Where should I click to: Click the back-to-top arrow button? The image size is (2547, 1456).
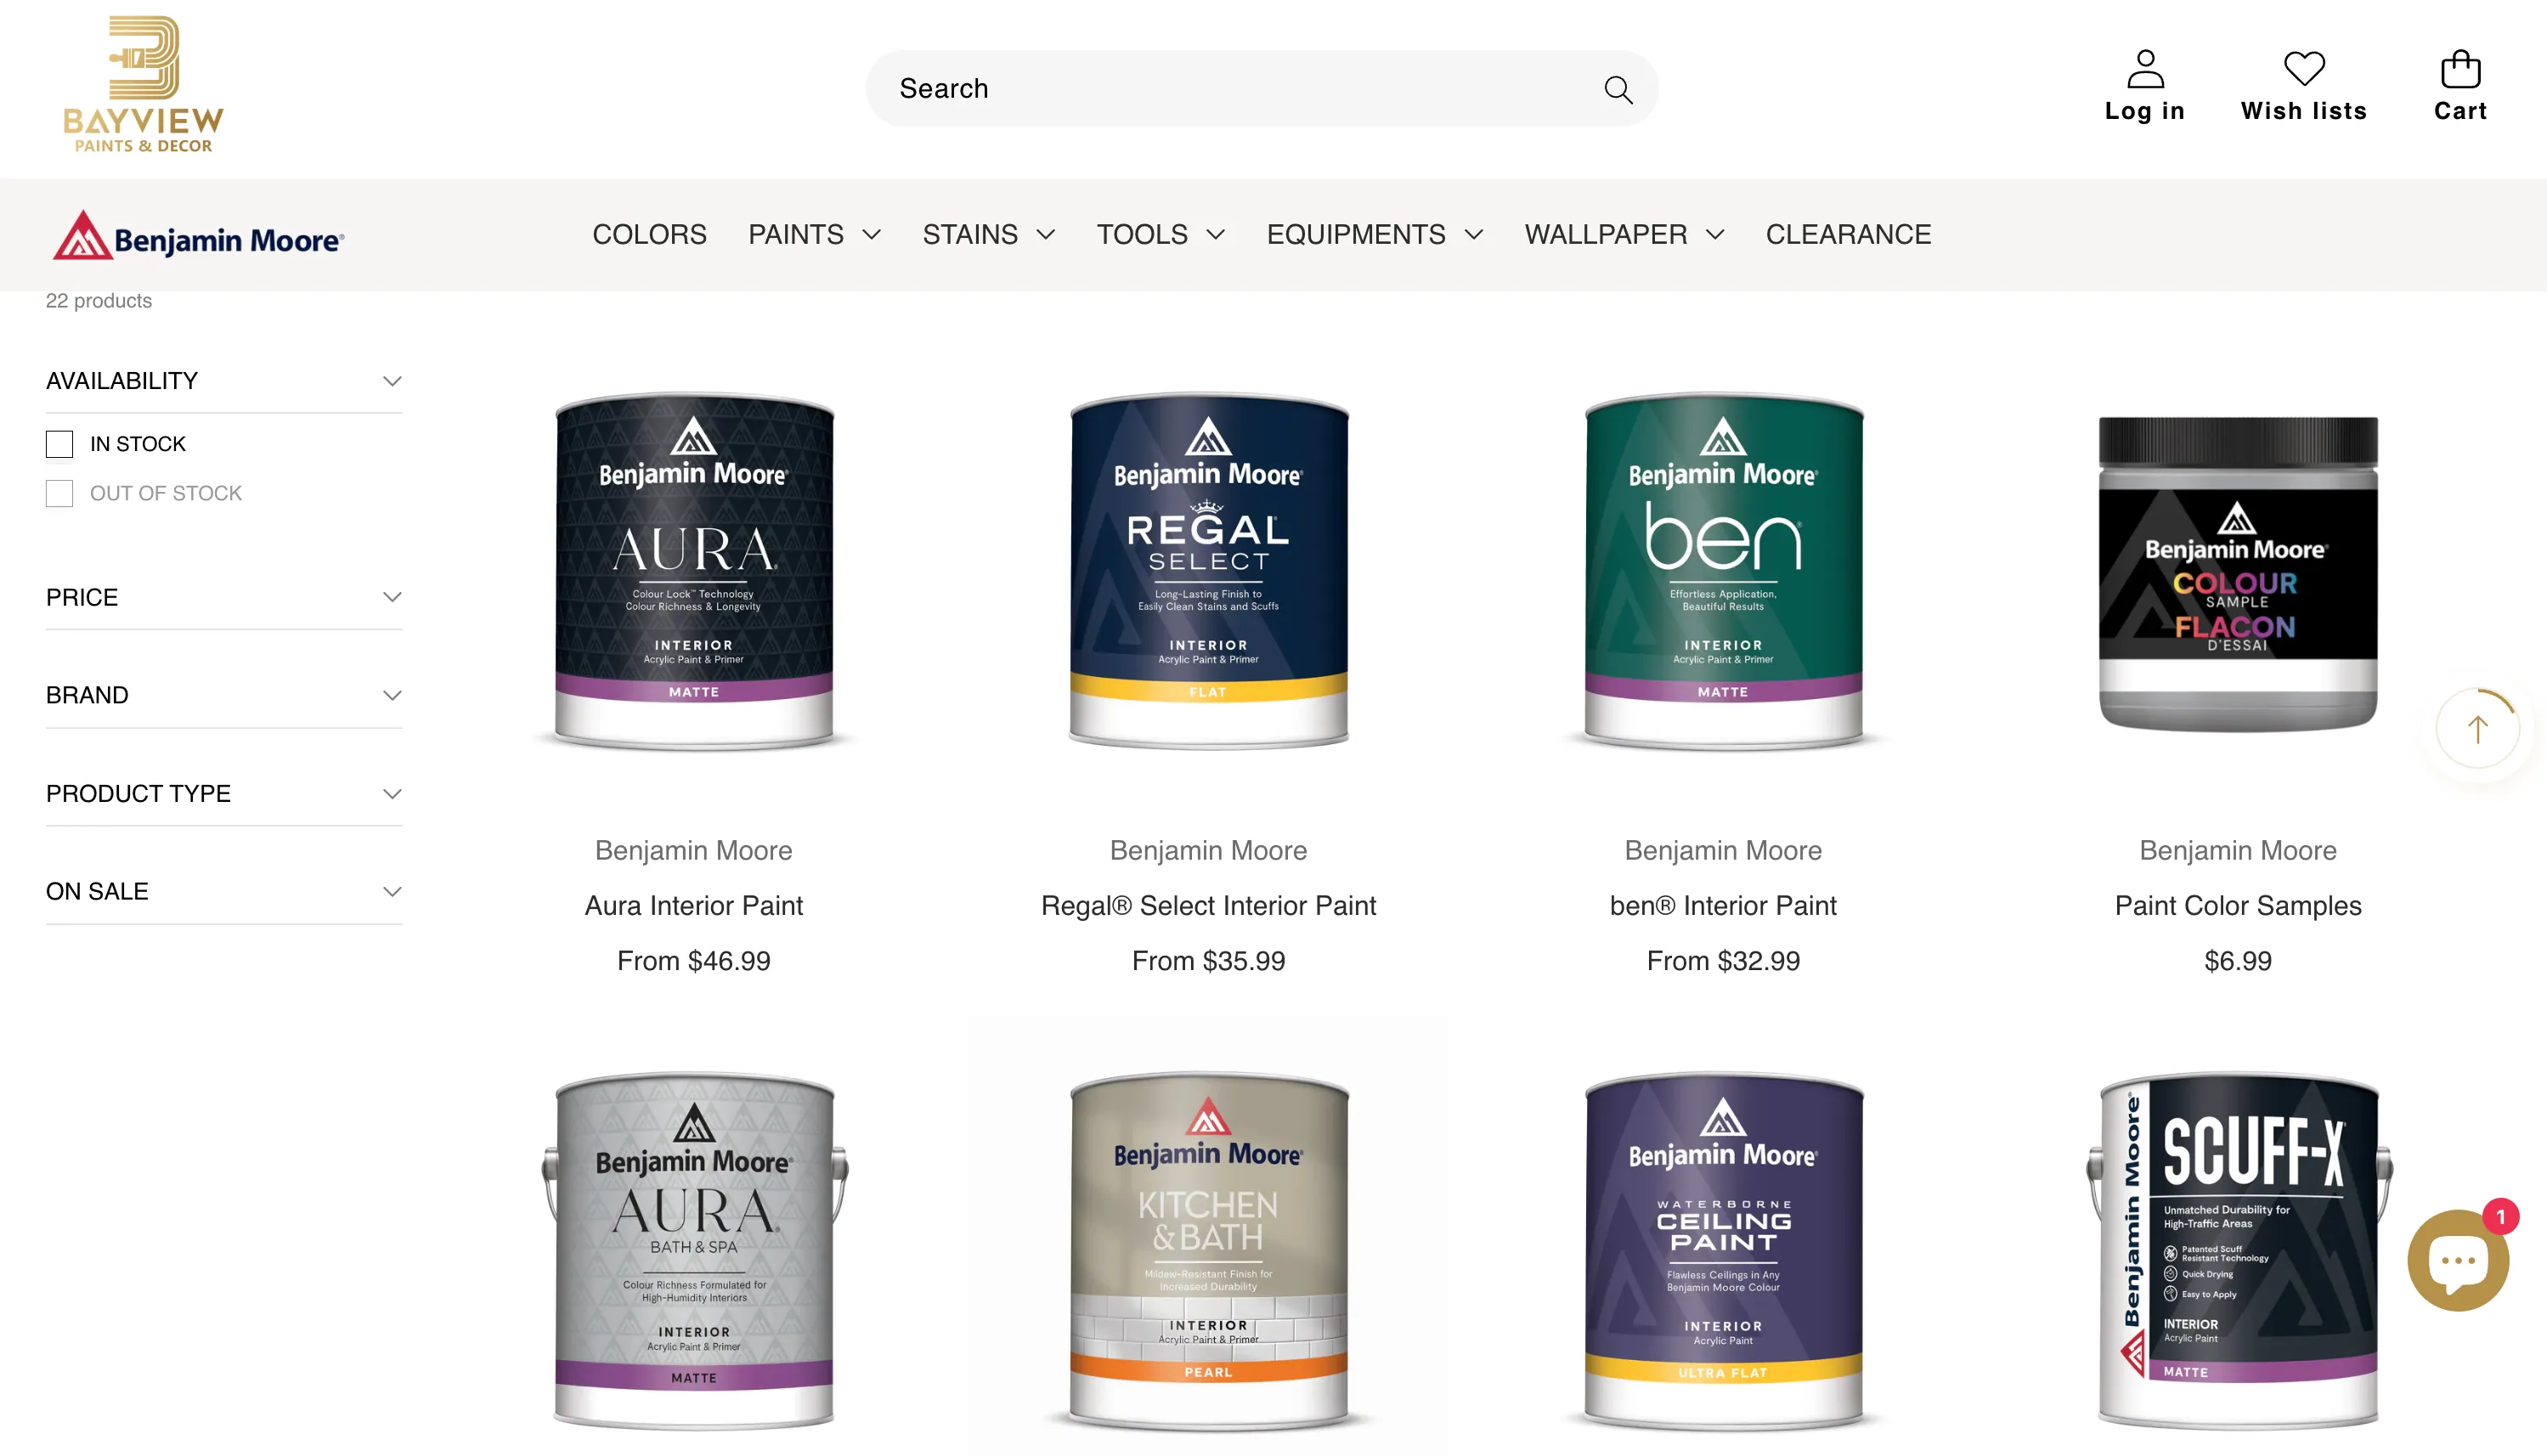(x=2477, y=728)
